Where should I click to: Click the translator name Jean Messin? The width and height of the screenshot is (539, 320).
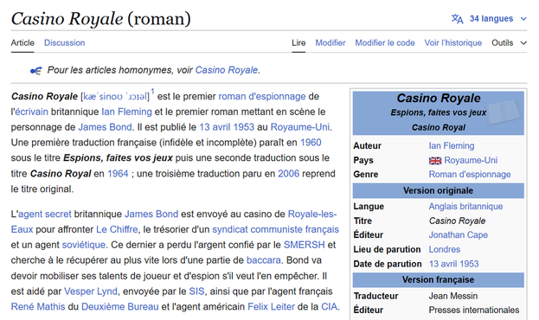click(453, 297)
